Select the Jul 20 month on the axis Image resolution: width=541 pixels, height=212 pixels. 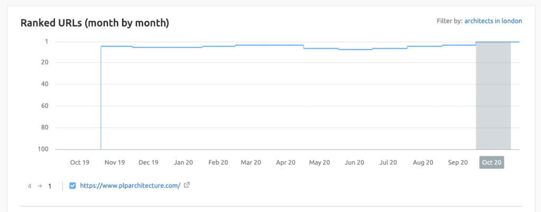tap(389, 162)
